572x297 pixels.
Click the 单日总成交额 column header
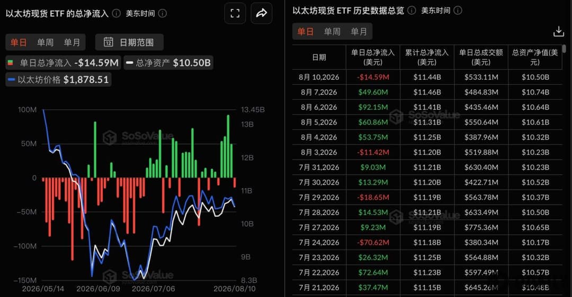coord(481,57)
